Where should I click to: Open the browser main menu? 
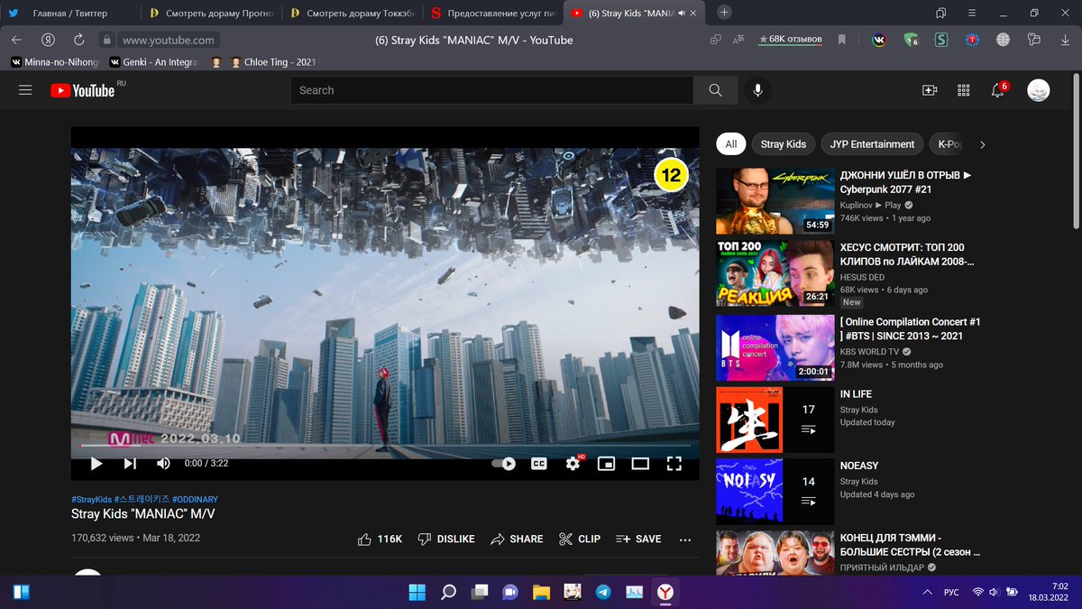972,13
